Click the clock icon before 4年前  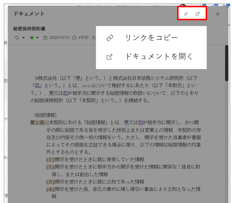pos(74,38)
